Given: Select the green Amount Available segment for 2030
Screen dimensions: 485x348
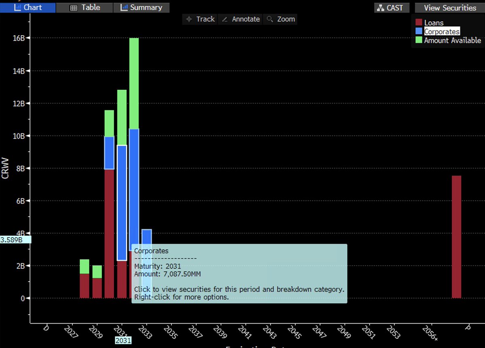Looking at the screenshot, I should 109,124.
